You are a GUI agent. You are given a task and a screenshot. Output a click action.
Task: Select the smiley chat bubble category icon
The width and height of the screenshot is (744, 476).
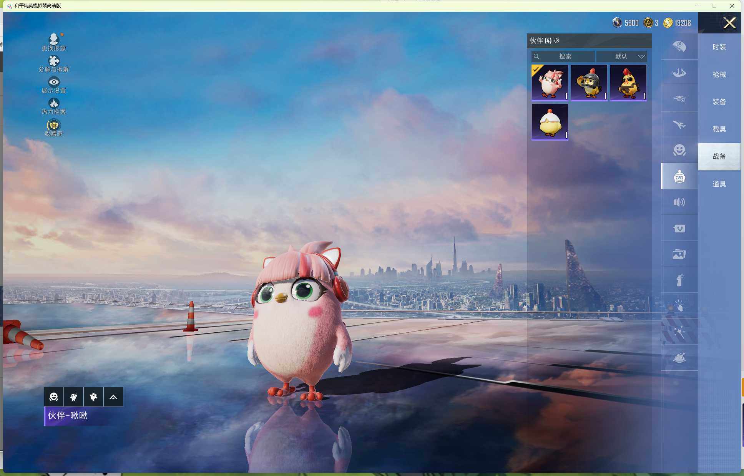pyautogui.click(x=679, y=228)
